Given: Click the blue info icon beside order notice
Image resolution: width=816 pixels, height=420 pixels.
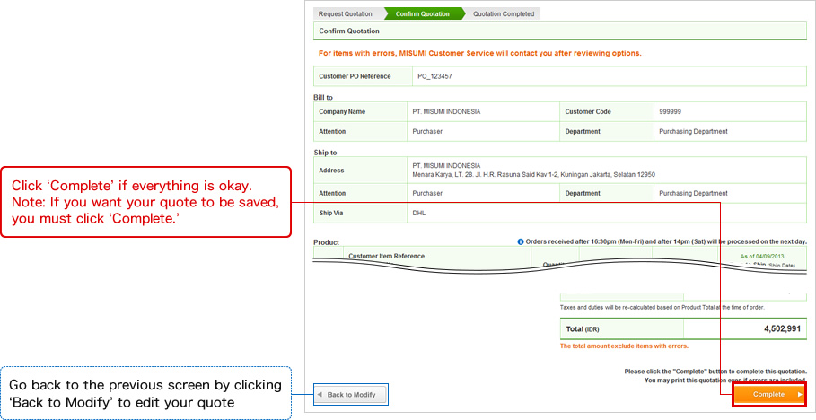Looking at the screenshot, I should (x=521, y=242).
